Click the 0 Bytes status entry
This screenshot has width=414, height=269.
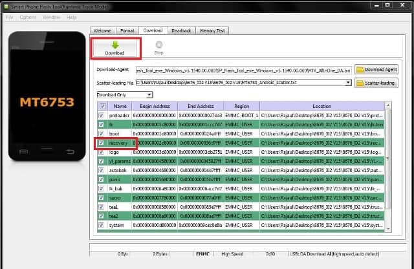(x=160, y=254)
